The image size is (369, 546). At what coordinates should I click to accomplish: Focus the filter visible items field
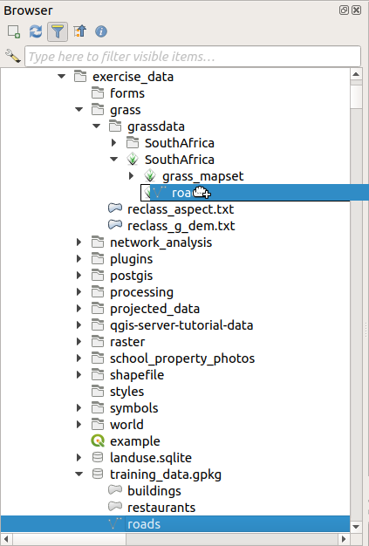click(x=193, y=56)
